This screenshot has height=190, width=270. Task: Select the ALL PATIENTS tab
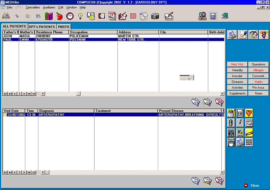(x=14, y=26)
